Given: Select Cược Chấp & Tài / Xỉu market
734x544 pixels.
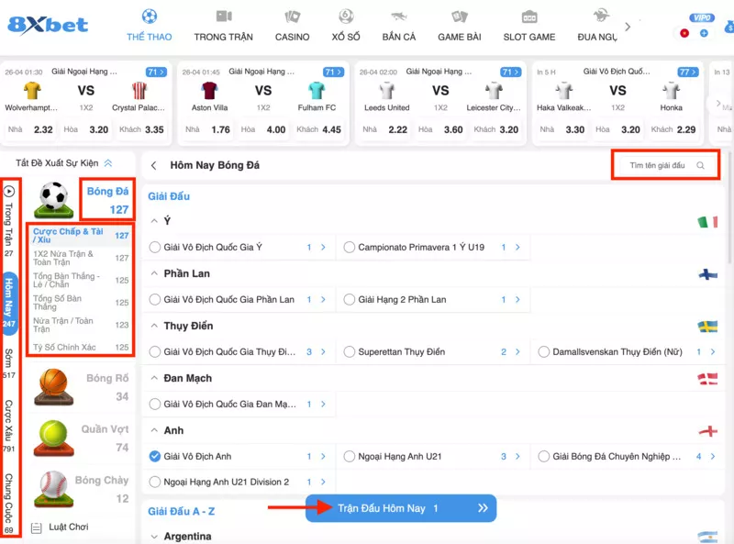Looking at the screenshot, I should click(81, 236).
